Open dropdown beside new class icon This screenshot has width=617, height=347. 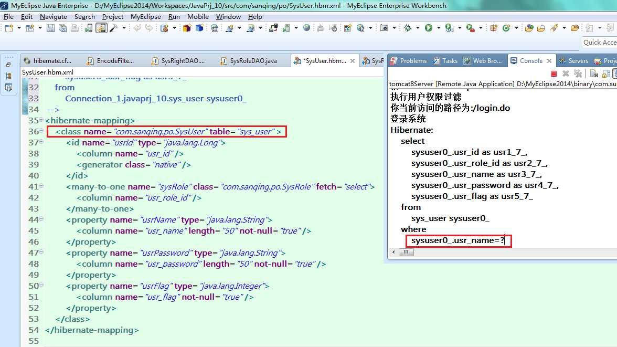516,28
